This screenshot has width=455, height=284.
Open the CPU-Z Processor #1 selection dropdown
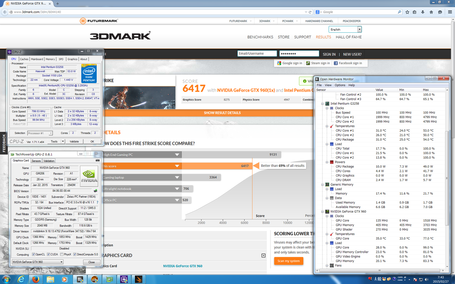40,133
